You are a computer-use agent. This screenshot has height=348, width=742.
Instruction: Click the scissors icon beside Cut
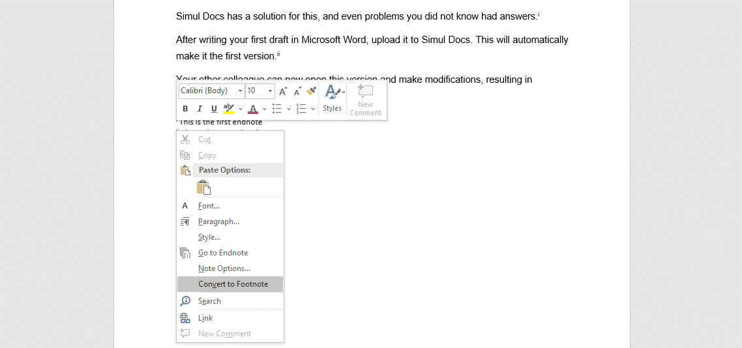click(185, 139)
